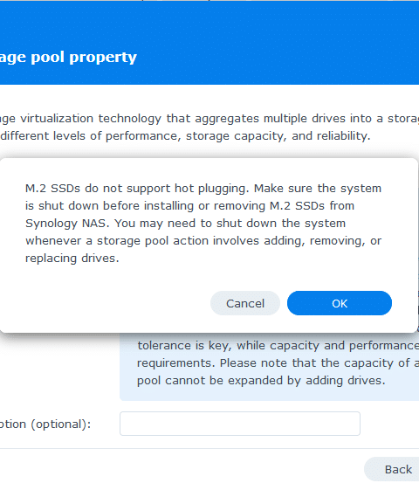This screenshot has height=490, width=419.
Task: Click the 'storage pool property' wizard title
Action: pos(68,58)
